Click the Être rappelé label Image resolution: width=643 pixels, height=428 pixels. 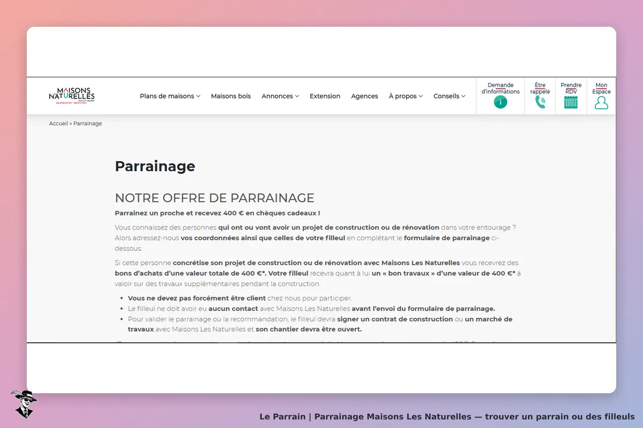point(540,88)
